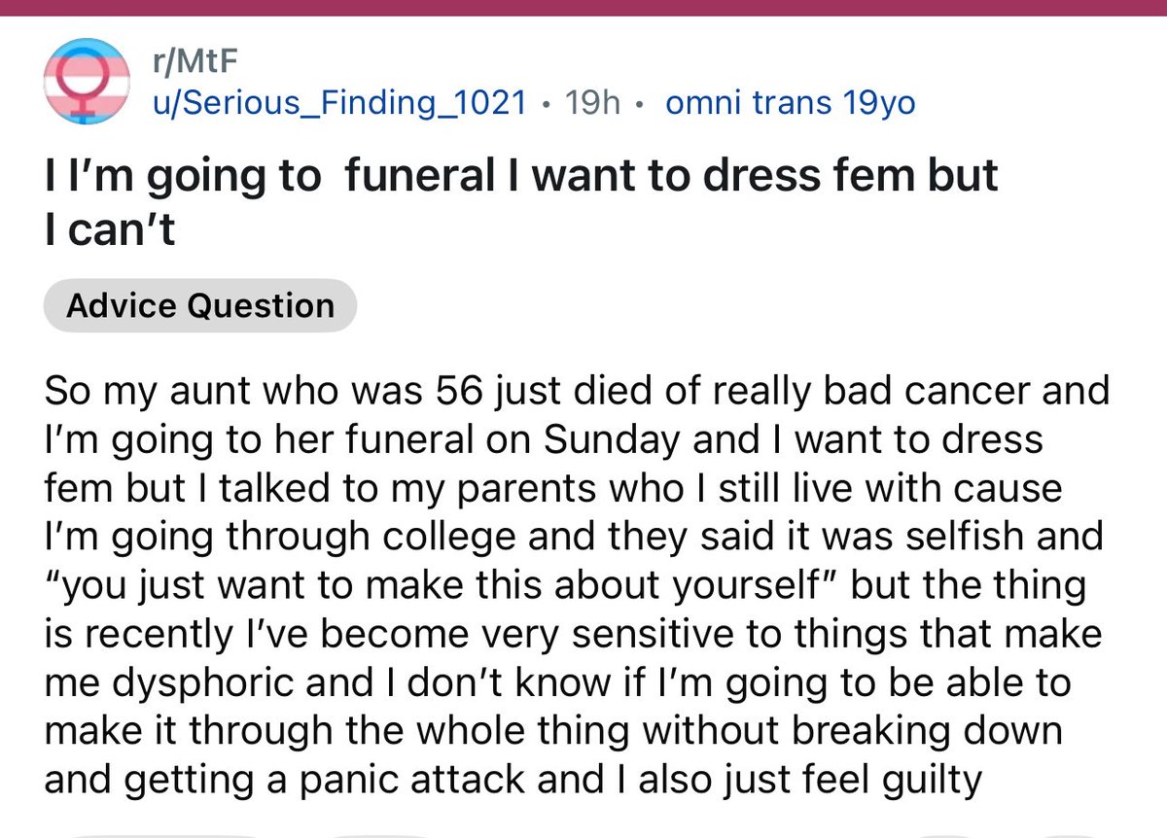Image resolution: width=1167 pixels, height=838 pixels.
Task: Open the post by its title's first line
Action: (x=521, y=175)
